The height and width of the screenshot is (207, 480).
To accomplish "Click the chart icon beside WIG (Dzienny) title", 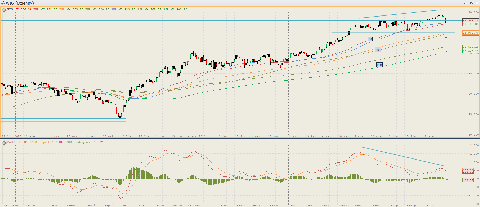I will tap(3, 3).
